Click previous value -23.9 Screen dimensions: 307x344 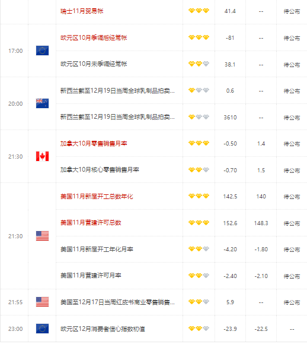pyautogui.click(x=230, y=329)
